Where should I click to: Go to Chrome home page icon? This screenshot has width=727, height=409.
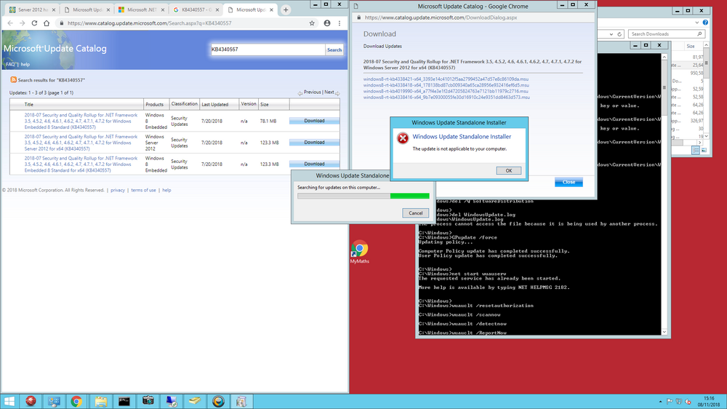coord(47,23)
